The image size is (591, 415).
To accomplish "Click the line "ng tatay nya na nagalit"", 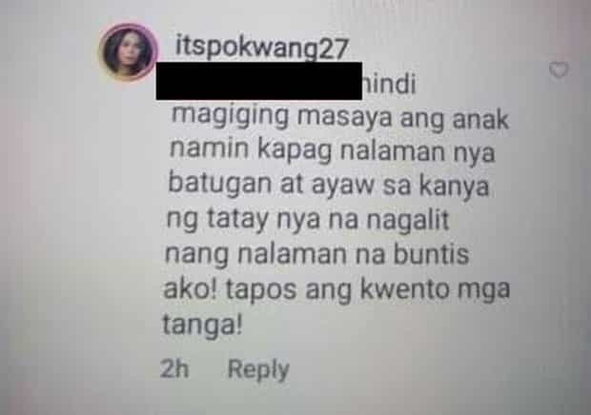I will [308, 220].
